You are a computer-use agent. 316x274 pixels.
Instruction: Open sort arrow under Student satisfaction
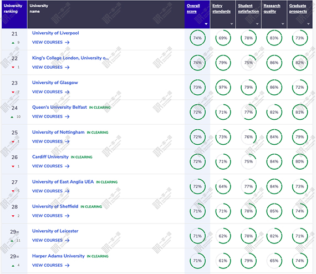click(x=257, y=24)
